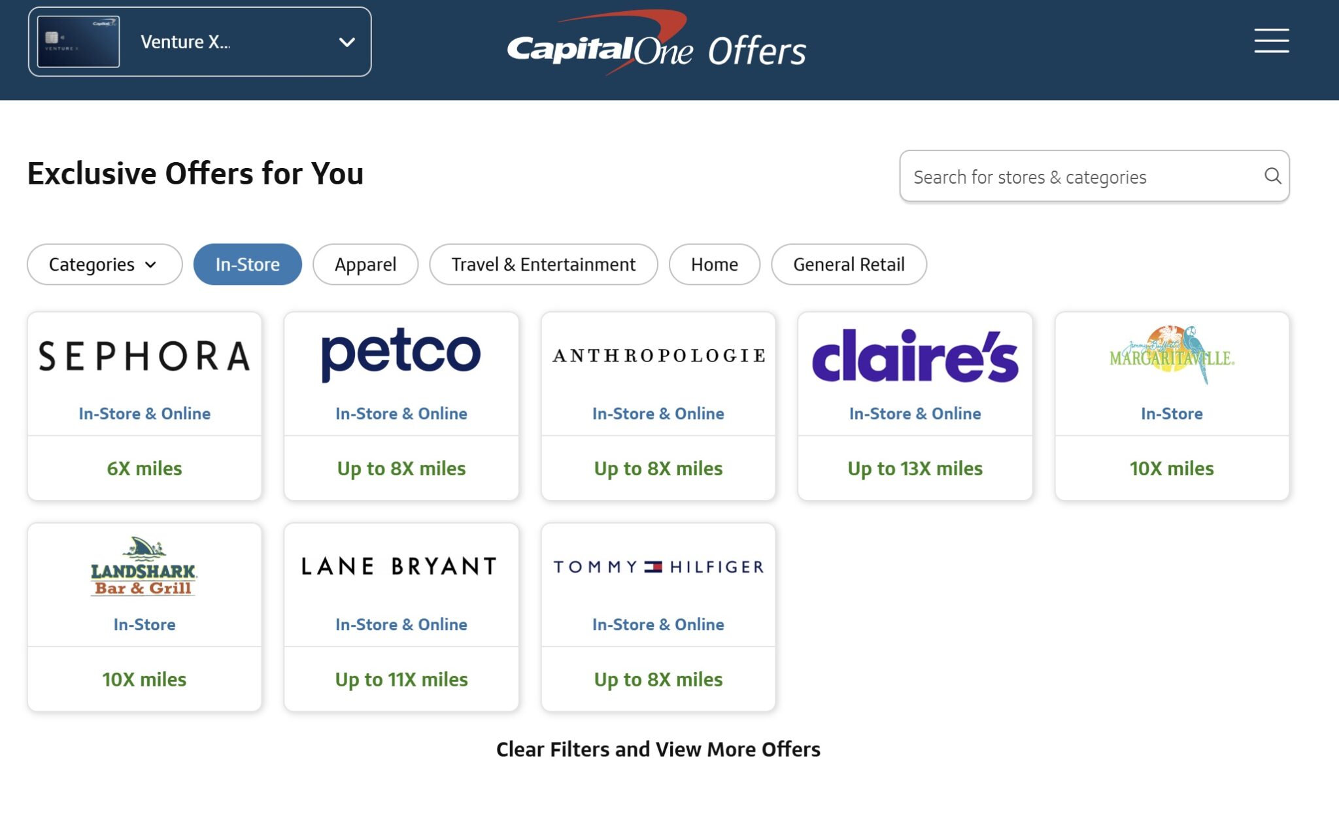Click the Capital One Offers logo
Screen dimensions: 1339x823
click(656, 42)
